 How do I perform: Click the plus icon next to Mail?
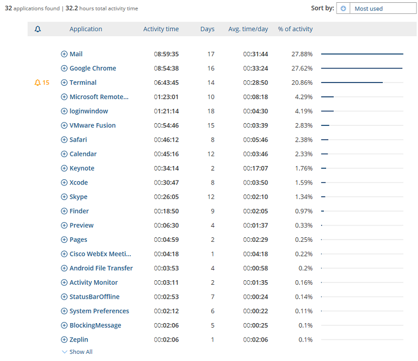(x=64, y=54)
